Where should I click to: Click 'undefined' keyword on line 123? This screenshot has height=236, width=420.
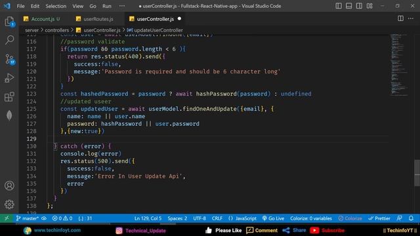[296, 94]
